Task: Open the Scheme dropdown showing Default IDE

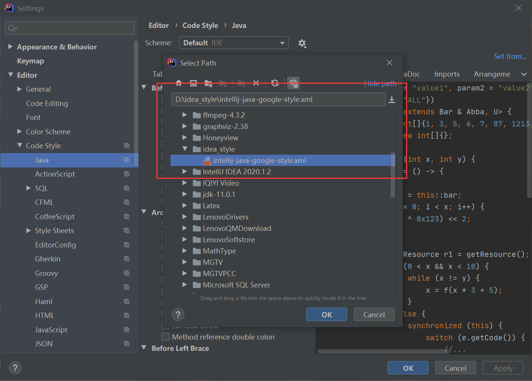Action: coord(233,43)
